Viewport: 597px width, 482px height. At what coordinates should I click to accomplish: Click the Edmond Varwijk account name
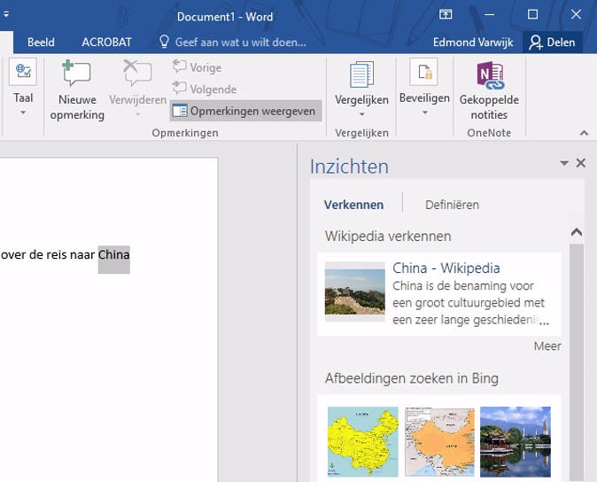click(473, 43)
